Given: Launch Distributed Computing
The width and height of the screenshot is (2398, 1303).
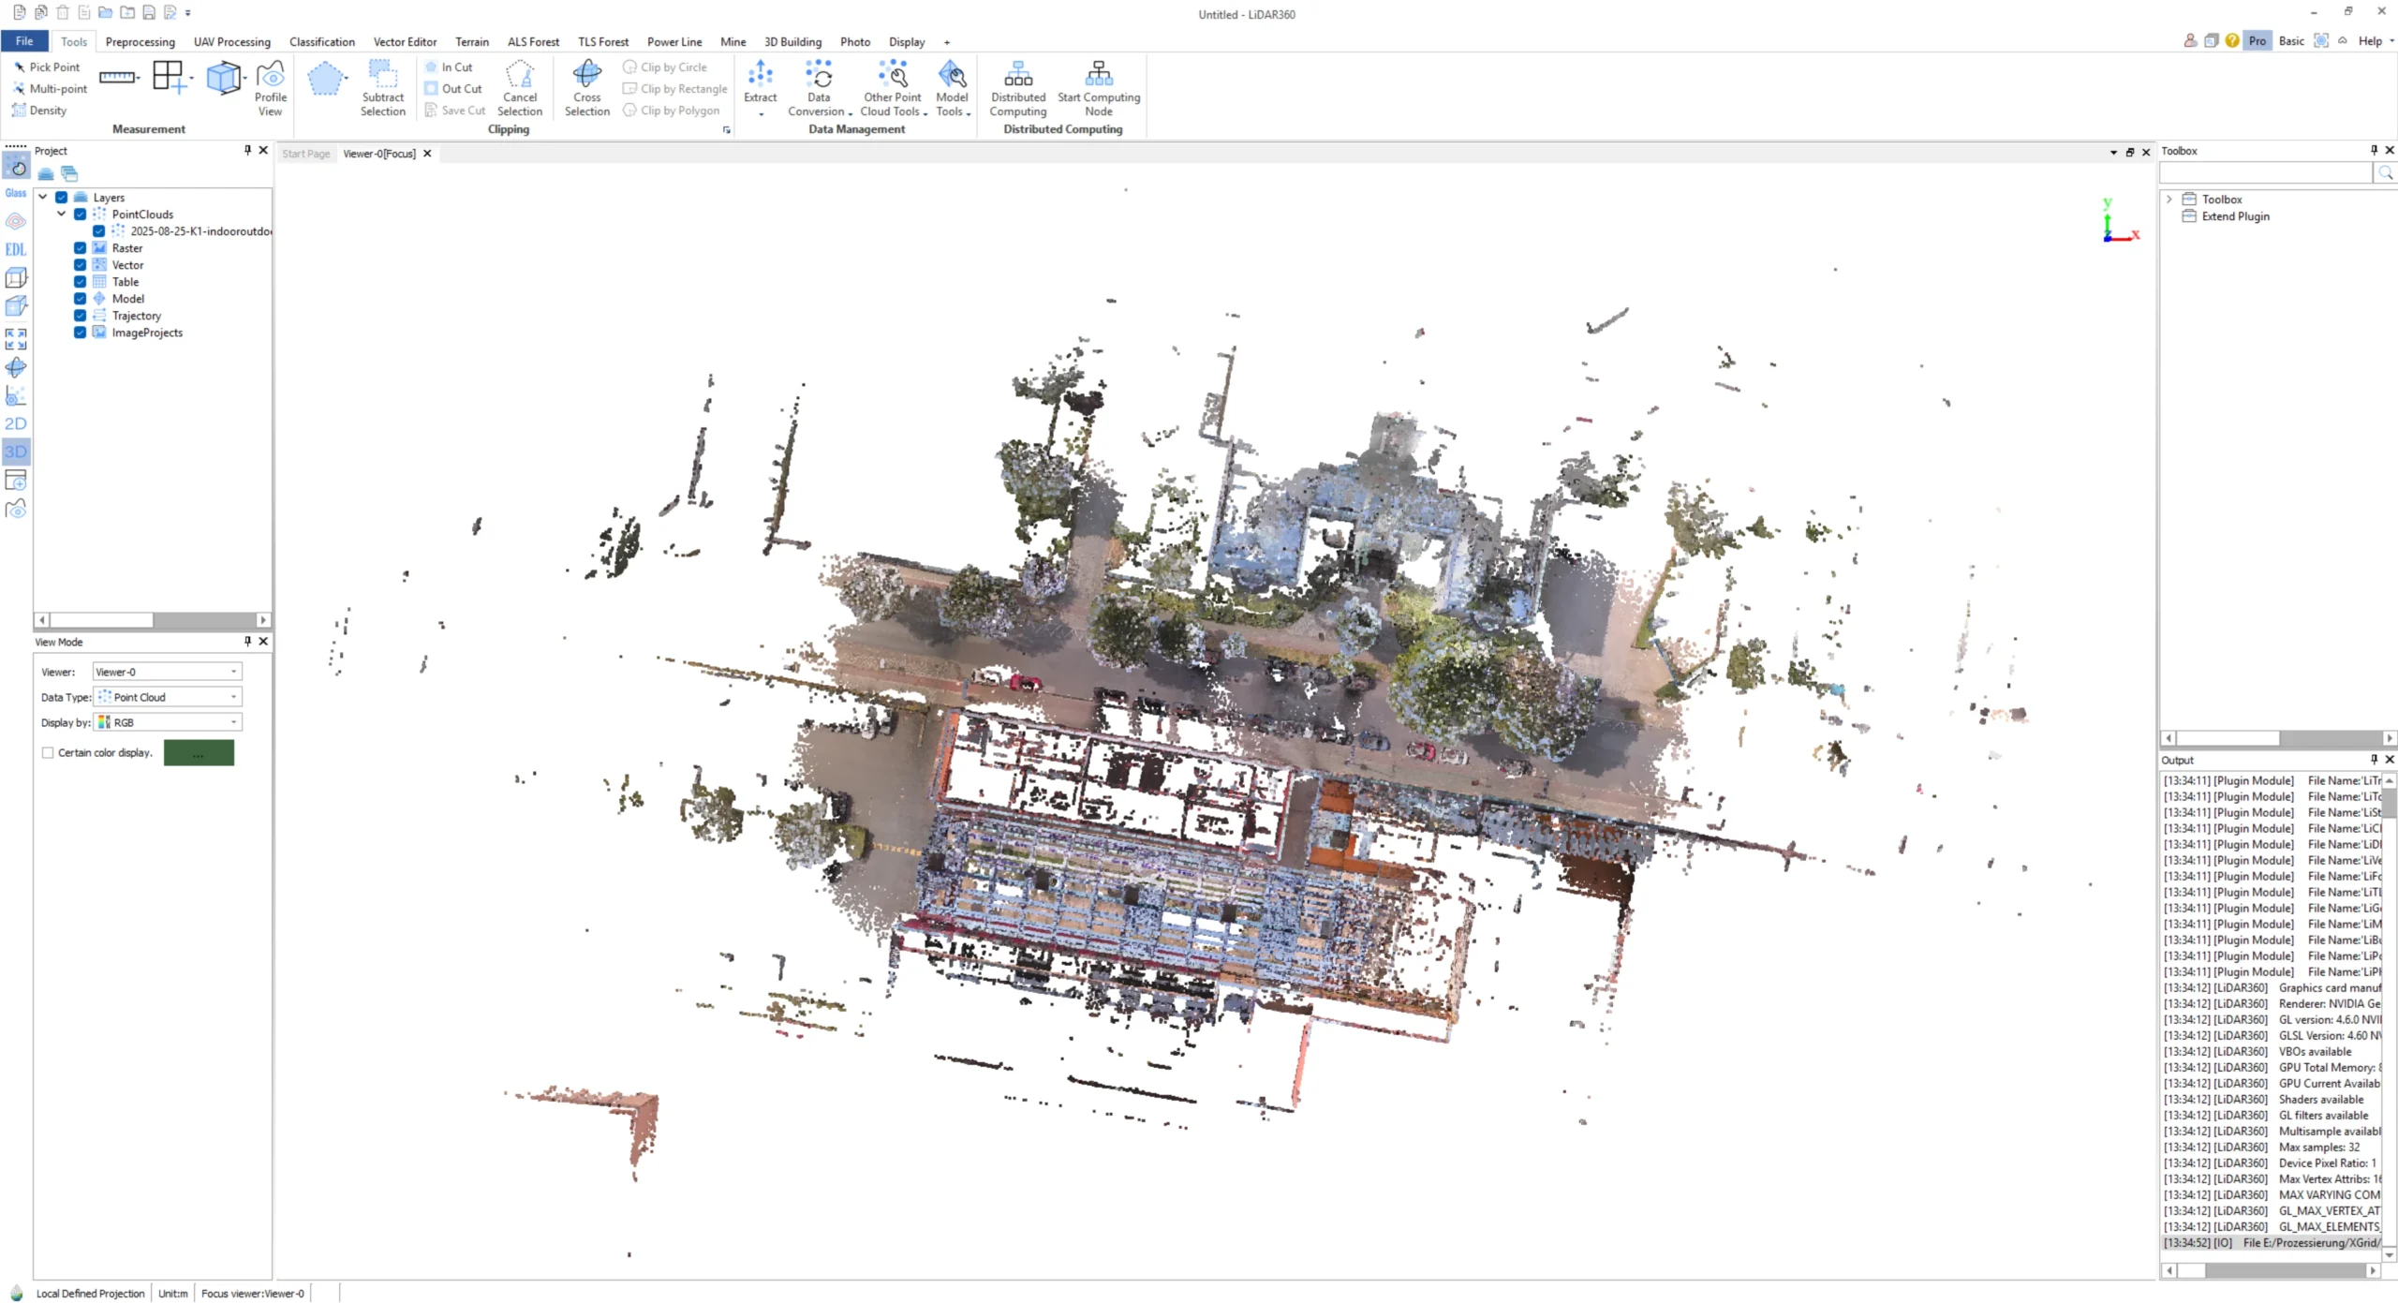Looking at the screenshot, I should [x=1017, y=89].
